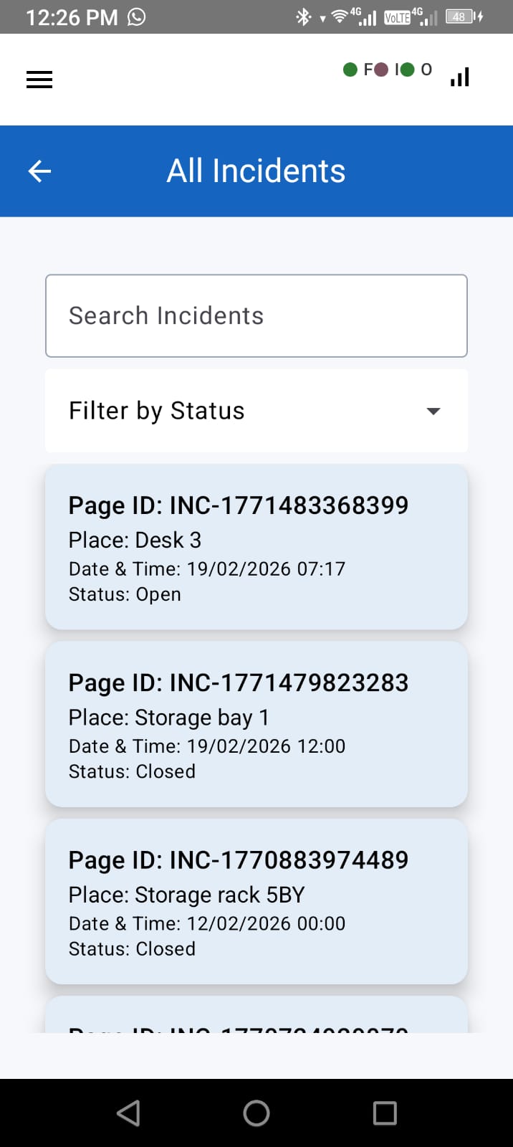Select the Storage rack 5BY incident card
Image resolution: width=513 pixels, height=1147 pixels.
(x=256, y=901)
